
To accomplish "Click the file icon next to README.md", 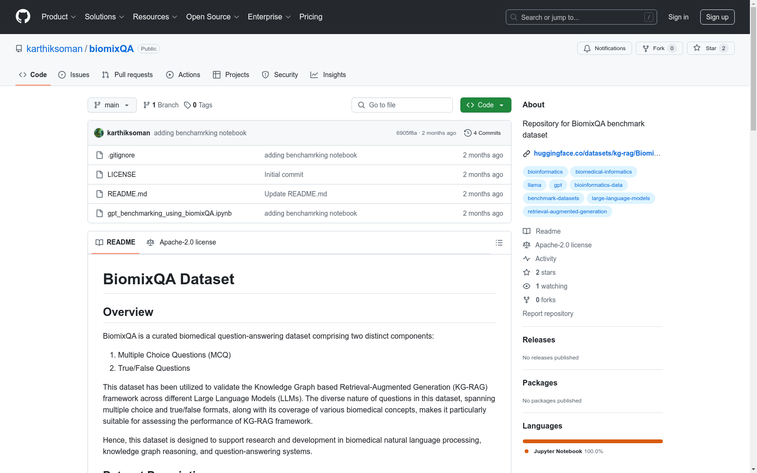I will coord(99,194).
